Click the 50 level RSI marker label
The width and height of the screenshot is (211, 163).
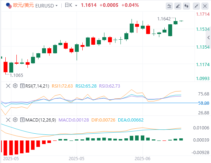[x=204, y=103]
